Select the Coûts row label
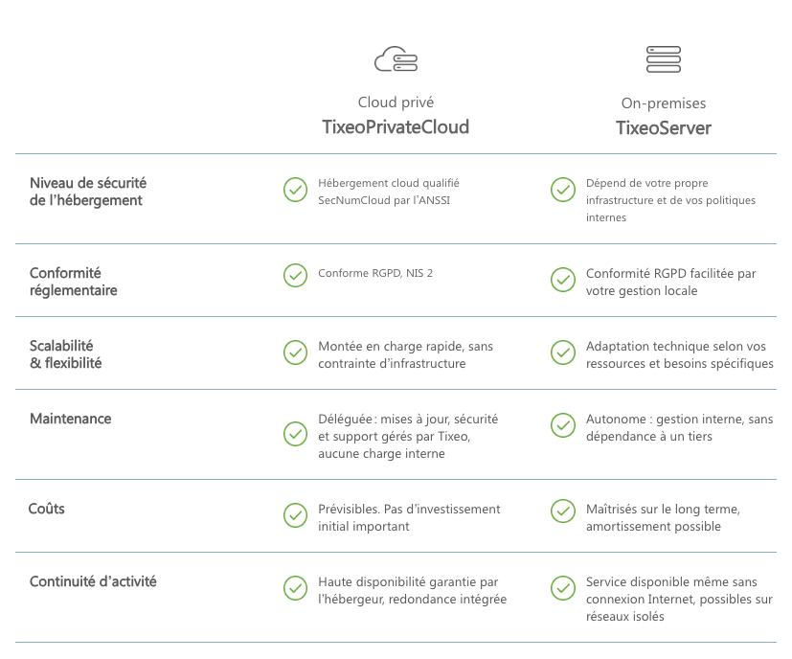The width and height of the screenshot is (792, 659). [x=47, y=509]
